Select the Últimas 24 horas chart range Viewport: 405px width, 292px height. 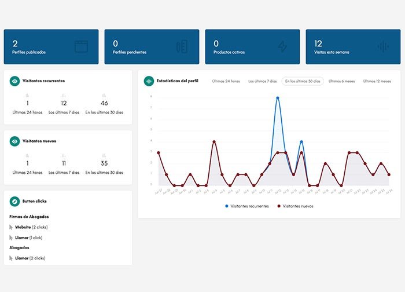(x=226, y=81)
